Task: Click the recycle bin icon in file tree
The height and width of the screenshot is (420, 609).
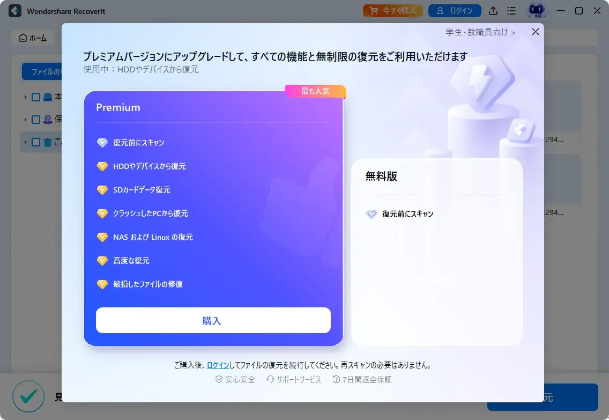Action: (47, 142)
